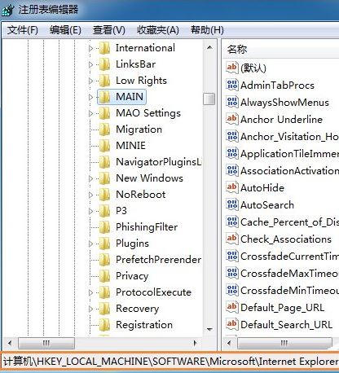Click the string icon of (默认) value

pos(232,68)
